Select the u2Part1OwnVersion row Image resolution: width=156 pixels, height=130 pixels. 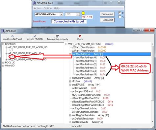click(x=89, y=47)
